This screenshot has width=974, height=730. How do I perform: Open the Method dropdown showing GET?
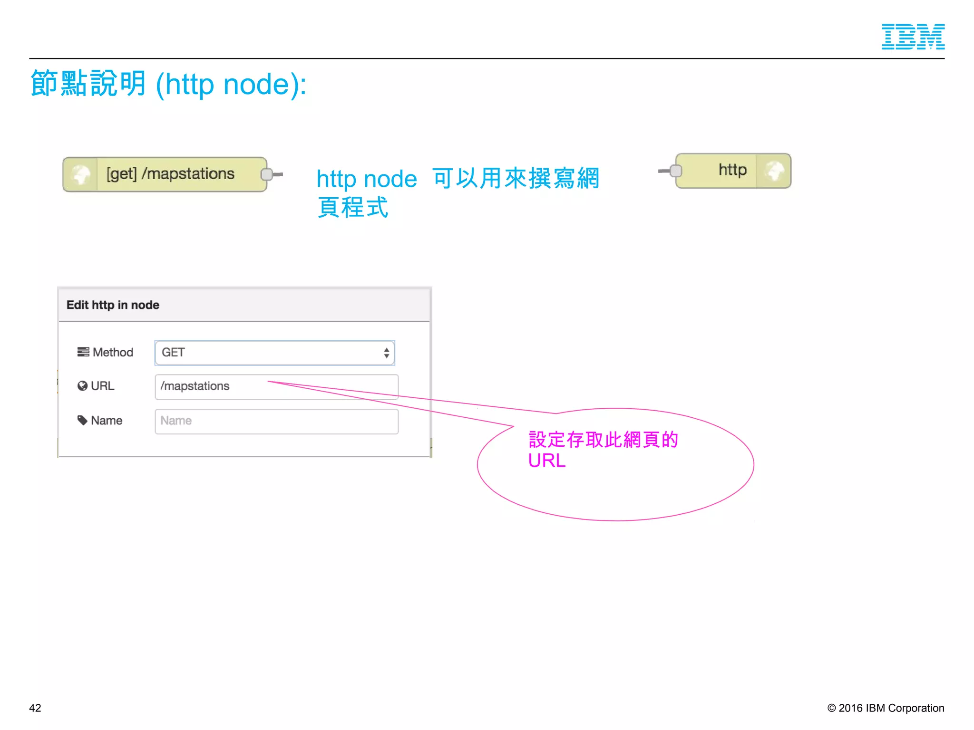coord(275,353)
